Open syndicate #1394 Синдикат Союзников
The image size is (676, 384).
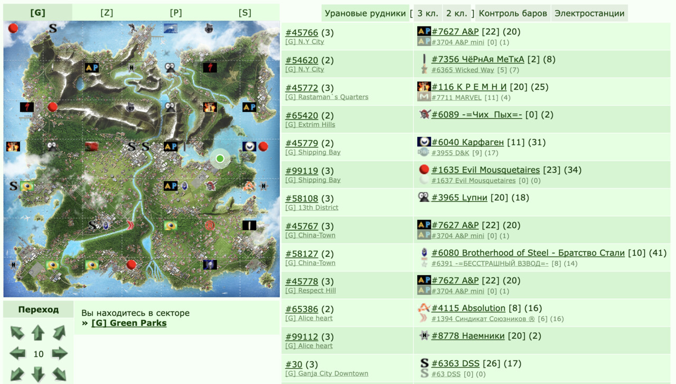click(x=483, y=319)
